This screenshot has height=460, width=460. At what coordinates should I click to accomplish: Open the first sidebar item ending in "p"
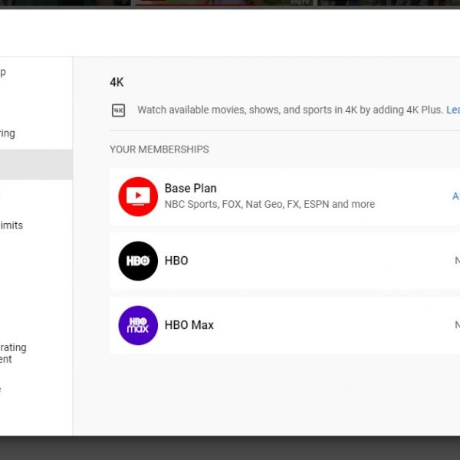3,73
